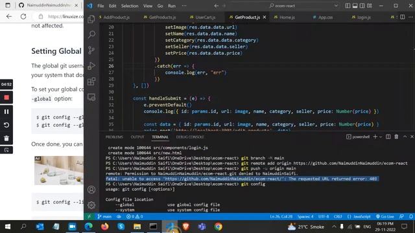
Task: Toggle primary sidebar layout button
Action: pyautogui.click(x=348, y=6)
